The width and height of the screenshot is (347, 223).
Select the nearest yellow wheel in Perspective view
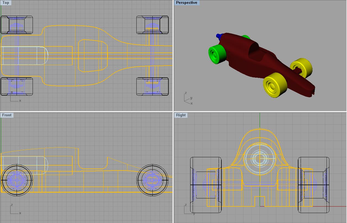274,85
